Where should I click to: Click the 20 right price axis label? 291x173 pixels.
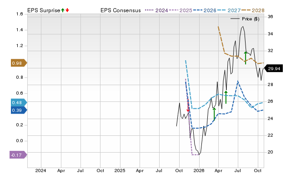click(271, 152)
